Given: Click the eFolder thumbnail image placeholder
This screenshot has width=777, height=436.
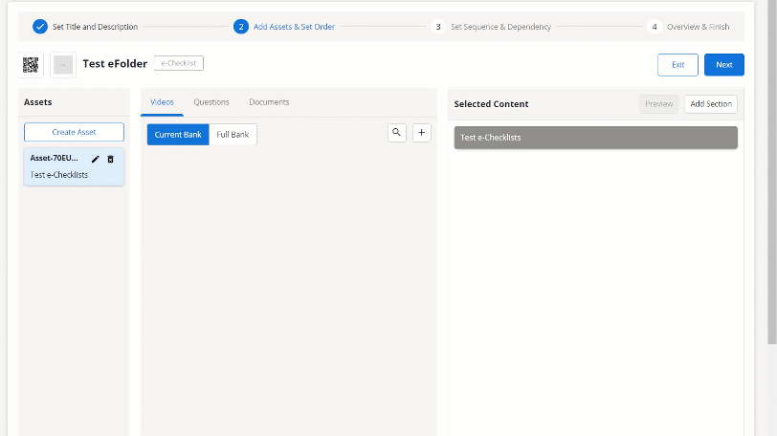Looking at the screenshot, I should click(x=63, y=65).
